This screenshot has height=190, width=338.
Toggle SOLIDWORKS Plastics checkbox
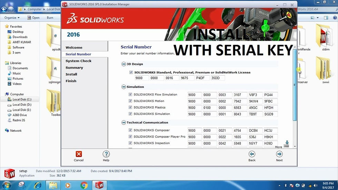point(130,107)
